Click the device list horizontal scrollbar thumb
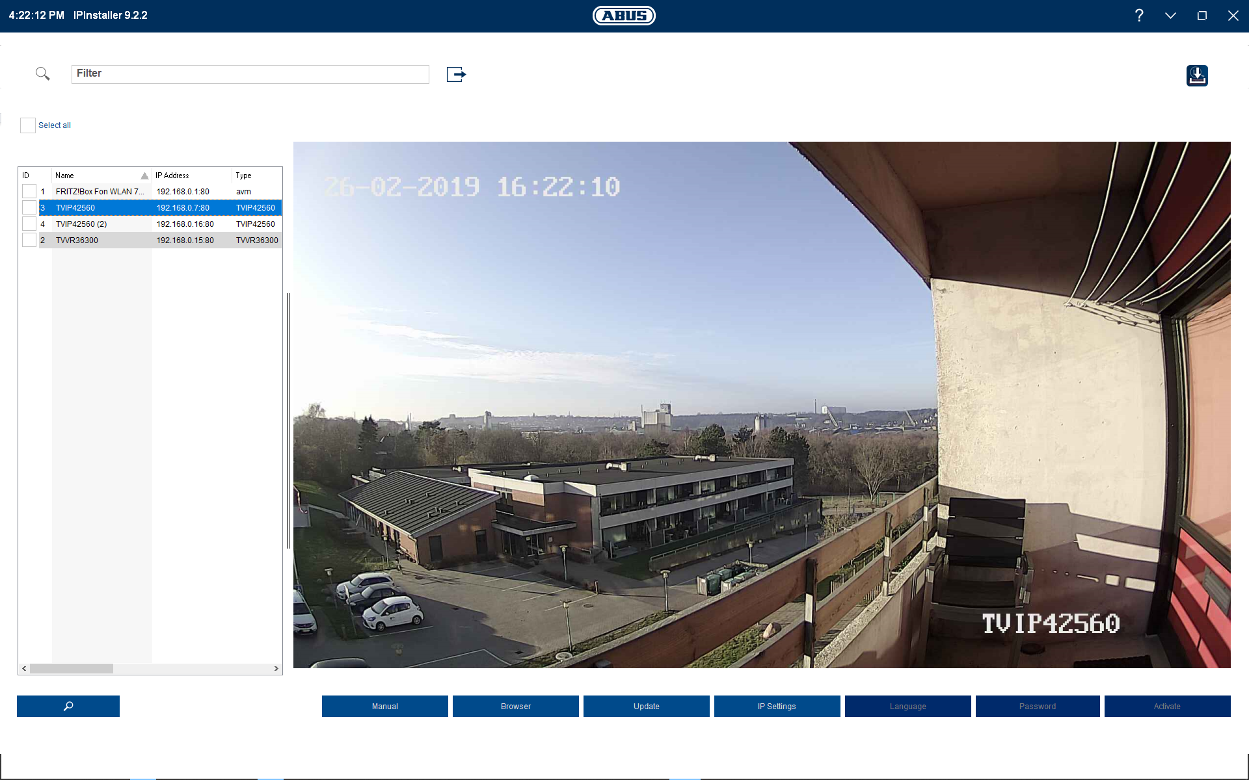The image size is (1249, 780). click(72, 669)
